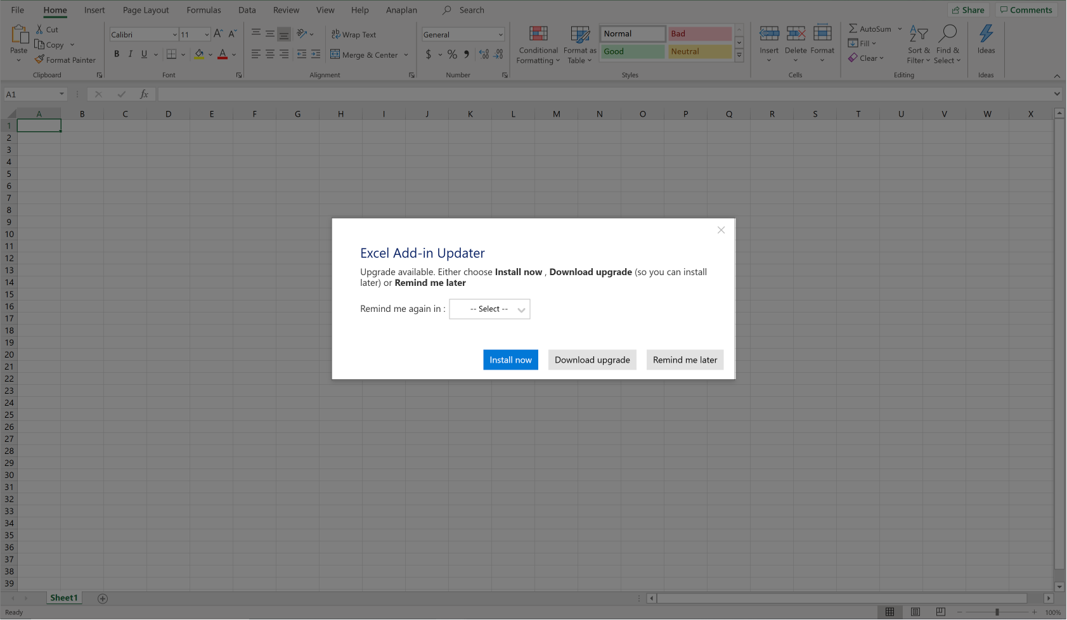Viewport: 1067px width, 620px height.
Task: Click the Increase Decimal icon
Action: pyautogui.click(x=483, y=55)
